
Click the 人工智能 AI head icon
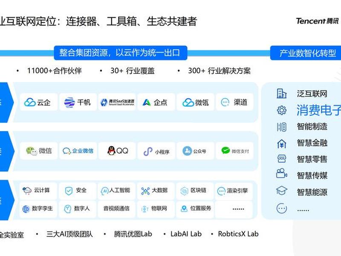[104, 191]
